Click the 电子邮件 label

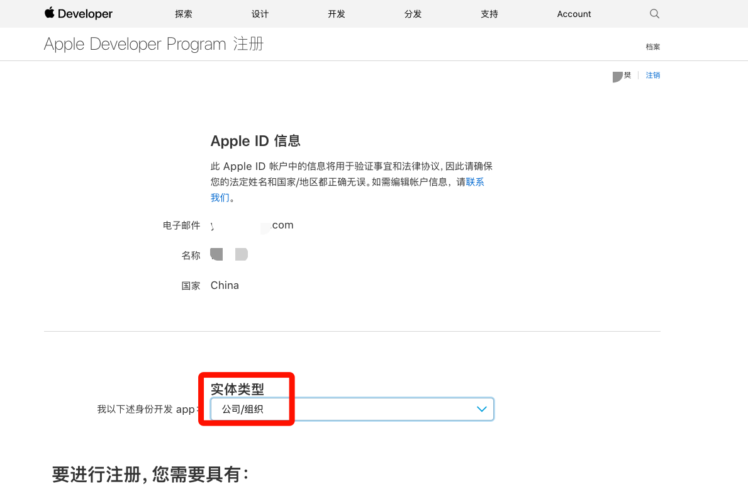tap(182, 225)
